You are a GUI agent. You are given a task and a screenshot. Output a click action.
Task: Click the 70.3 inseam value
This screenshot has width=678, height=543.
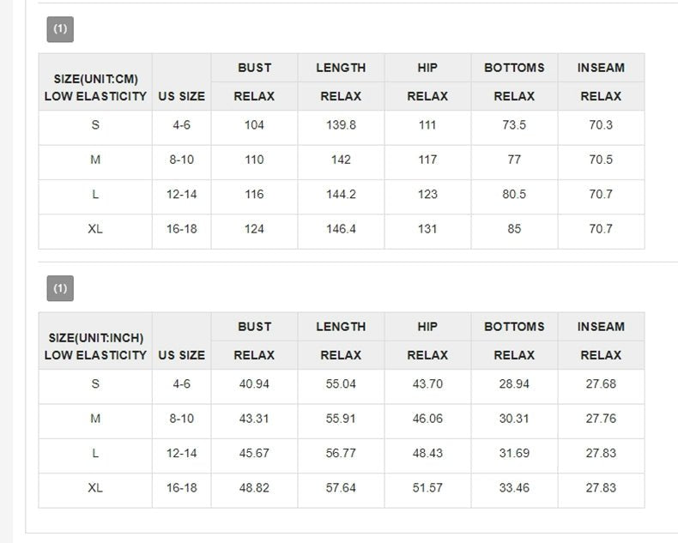(x=601, y=125)
